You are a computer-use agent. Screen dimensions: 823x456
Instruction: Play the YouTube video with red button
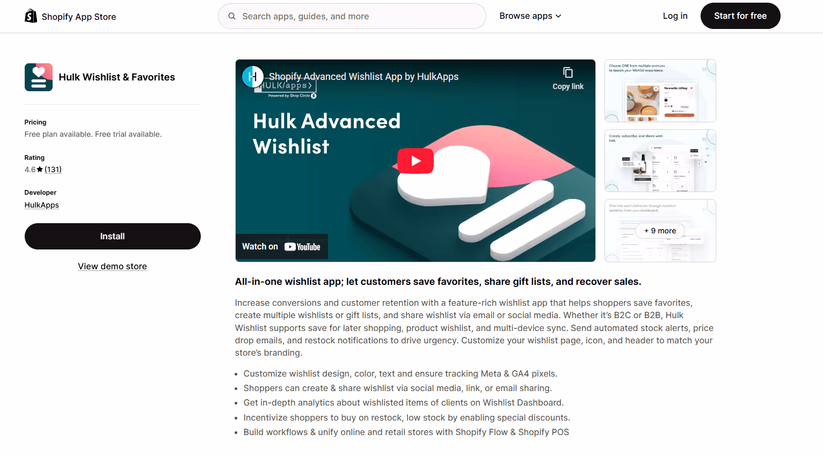click(416, 161)
